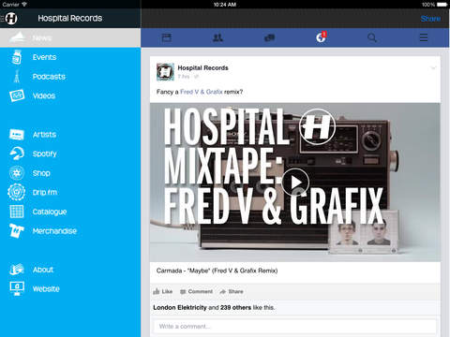Click the Write a comment field
450x337 pixels.
(295, 327)
